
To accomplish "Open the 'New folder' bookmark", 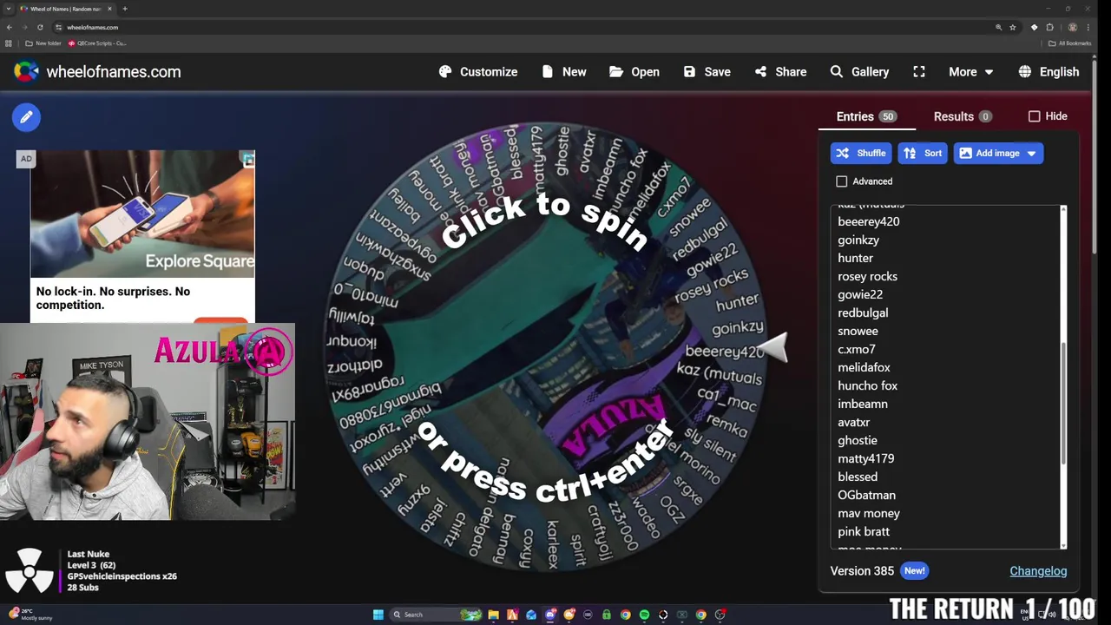I will [43, 43].
